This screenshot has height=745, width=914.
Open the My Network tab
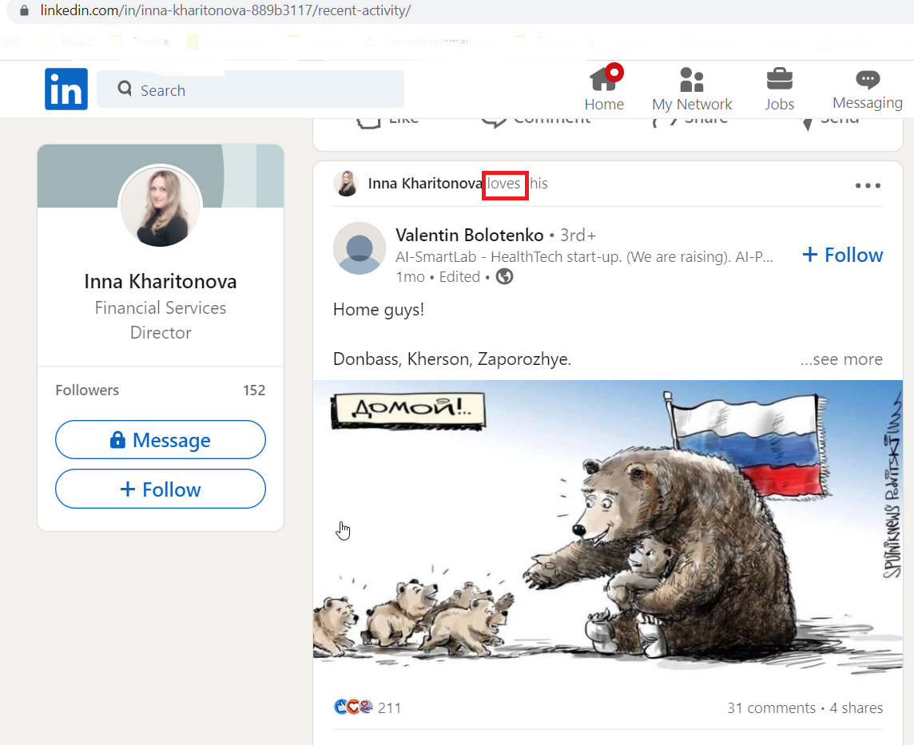[x=692, y=89]
